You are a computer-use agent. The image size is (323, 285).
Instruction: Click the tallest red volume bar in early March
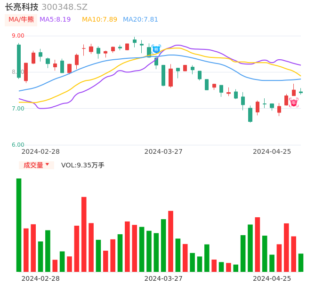tap(84, 234)
